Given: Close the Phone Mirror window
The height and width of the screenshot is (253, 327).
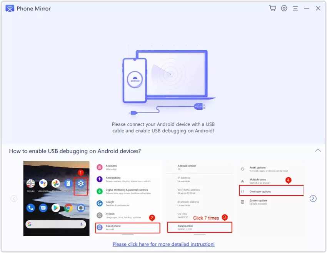Looking at the screenshot, I should point(318,8).
